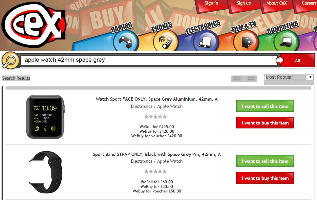This screenshot has width=317, height=200.
Task: Click buy button for Sport Band STRAP ONLY
Action: pos(265,178)
